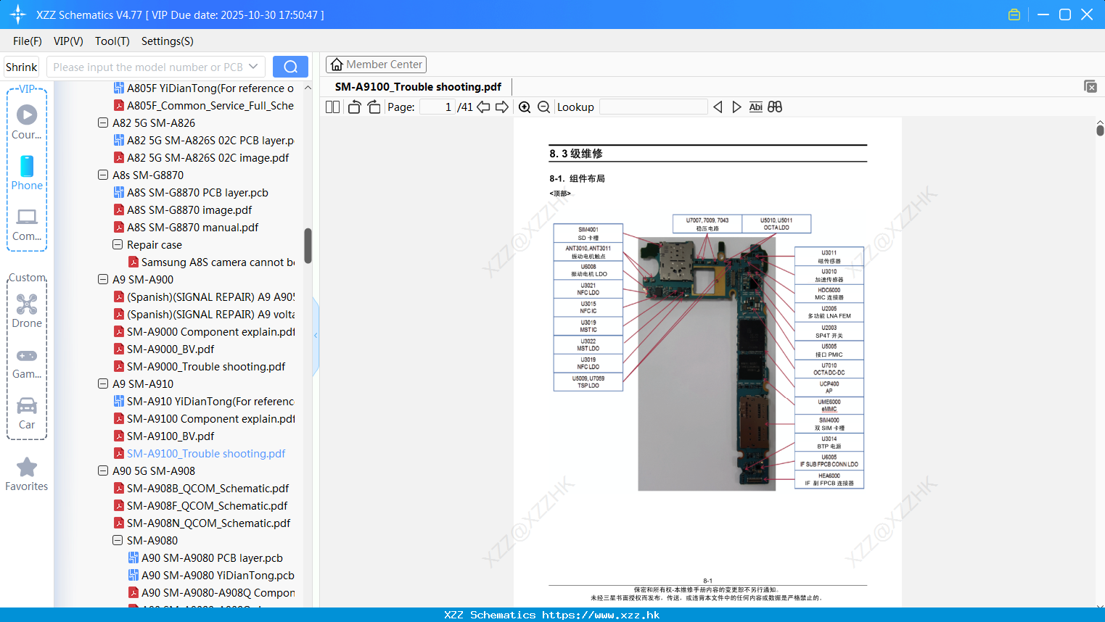Screen dimensions: 1105x622
Task: Click the xzz.hk website link in status bar
Action: [601, 615]
